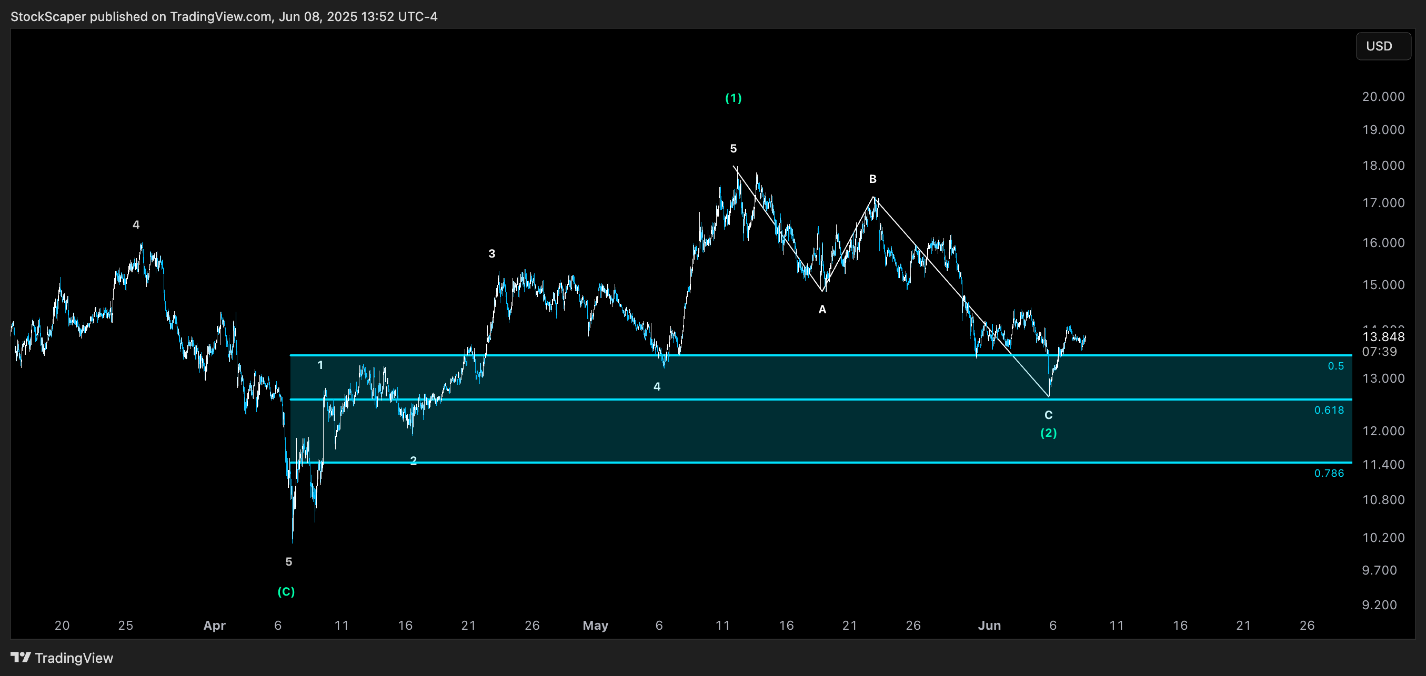Click the 20.000 price axis label
The width and height of the screenshot is (1426, 676).
(1383, 97)
